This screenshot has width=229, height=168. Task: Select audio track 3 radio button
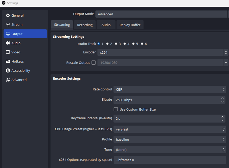(116, 44)
